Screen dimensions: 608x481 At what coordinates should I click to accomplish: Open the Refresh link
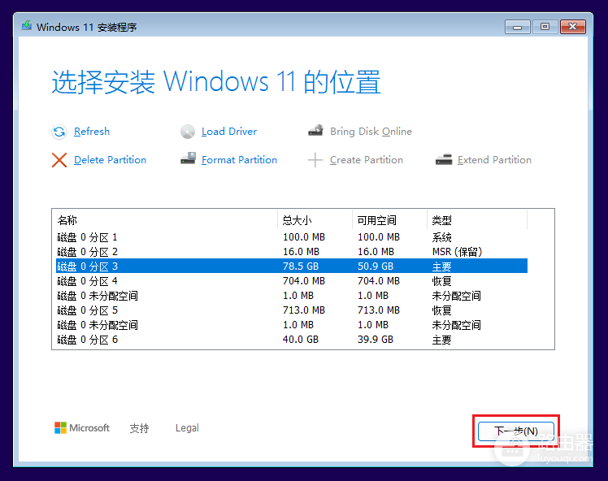click(x=92, y=132)
